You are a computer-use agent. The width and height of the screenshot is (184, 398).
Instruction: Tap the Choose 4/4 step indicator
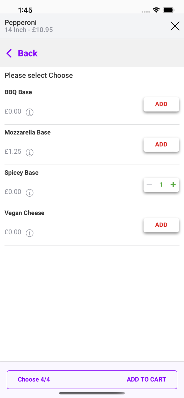(x=34, y=379)
